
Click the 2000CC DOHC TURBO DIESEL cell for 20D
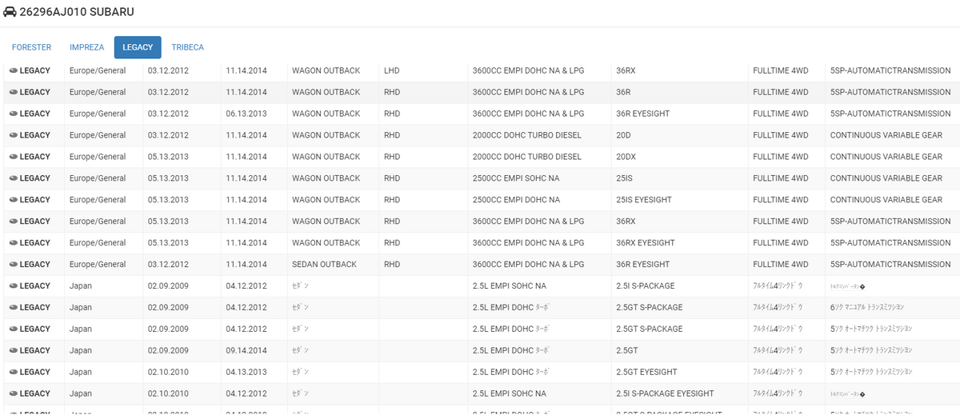point(526,135)
